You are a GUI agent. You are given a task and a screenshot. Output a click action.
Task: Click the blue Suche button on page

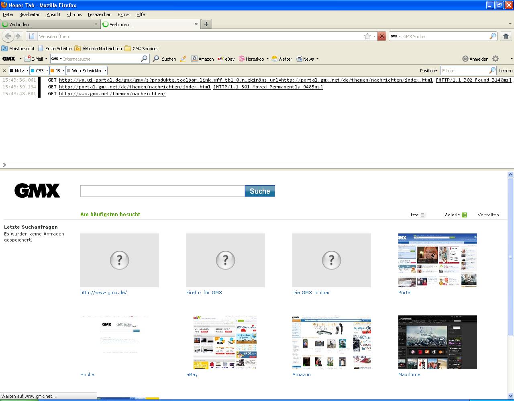[260, 191]
